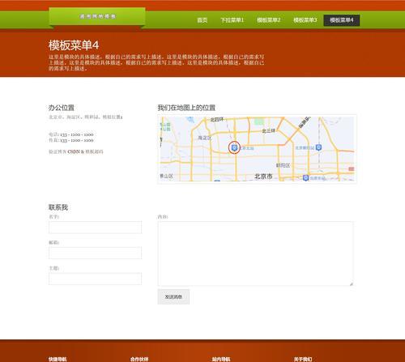This screenshot has width=405, height=362.
Task: Click the 北京市 label on map
Action: pyautogui.click(x=263, y=177)
